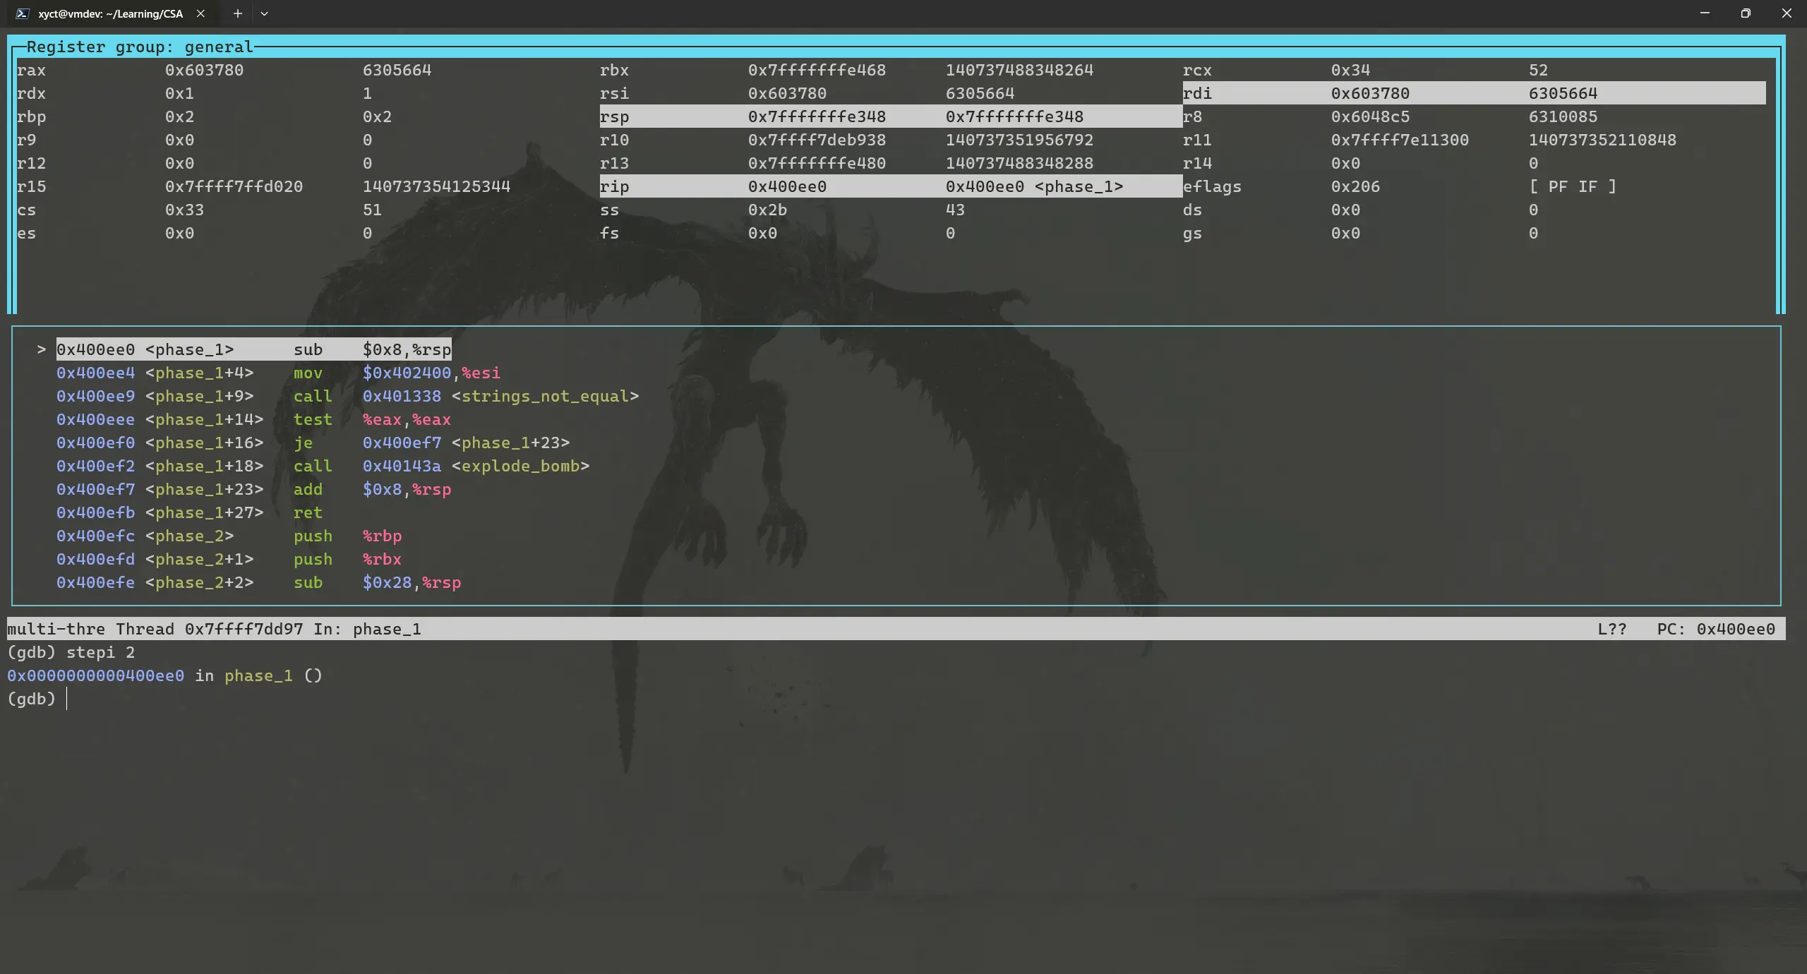Click the strings_not_equal call address

coord(402,396)
